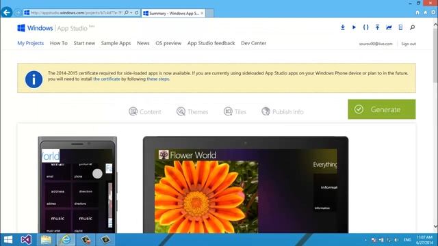Open Visual Studio from taskbar

coord(26,240)
